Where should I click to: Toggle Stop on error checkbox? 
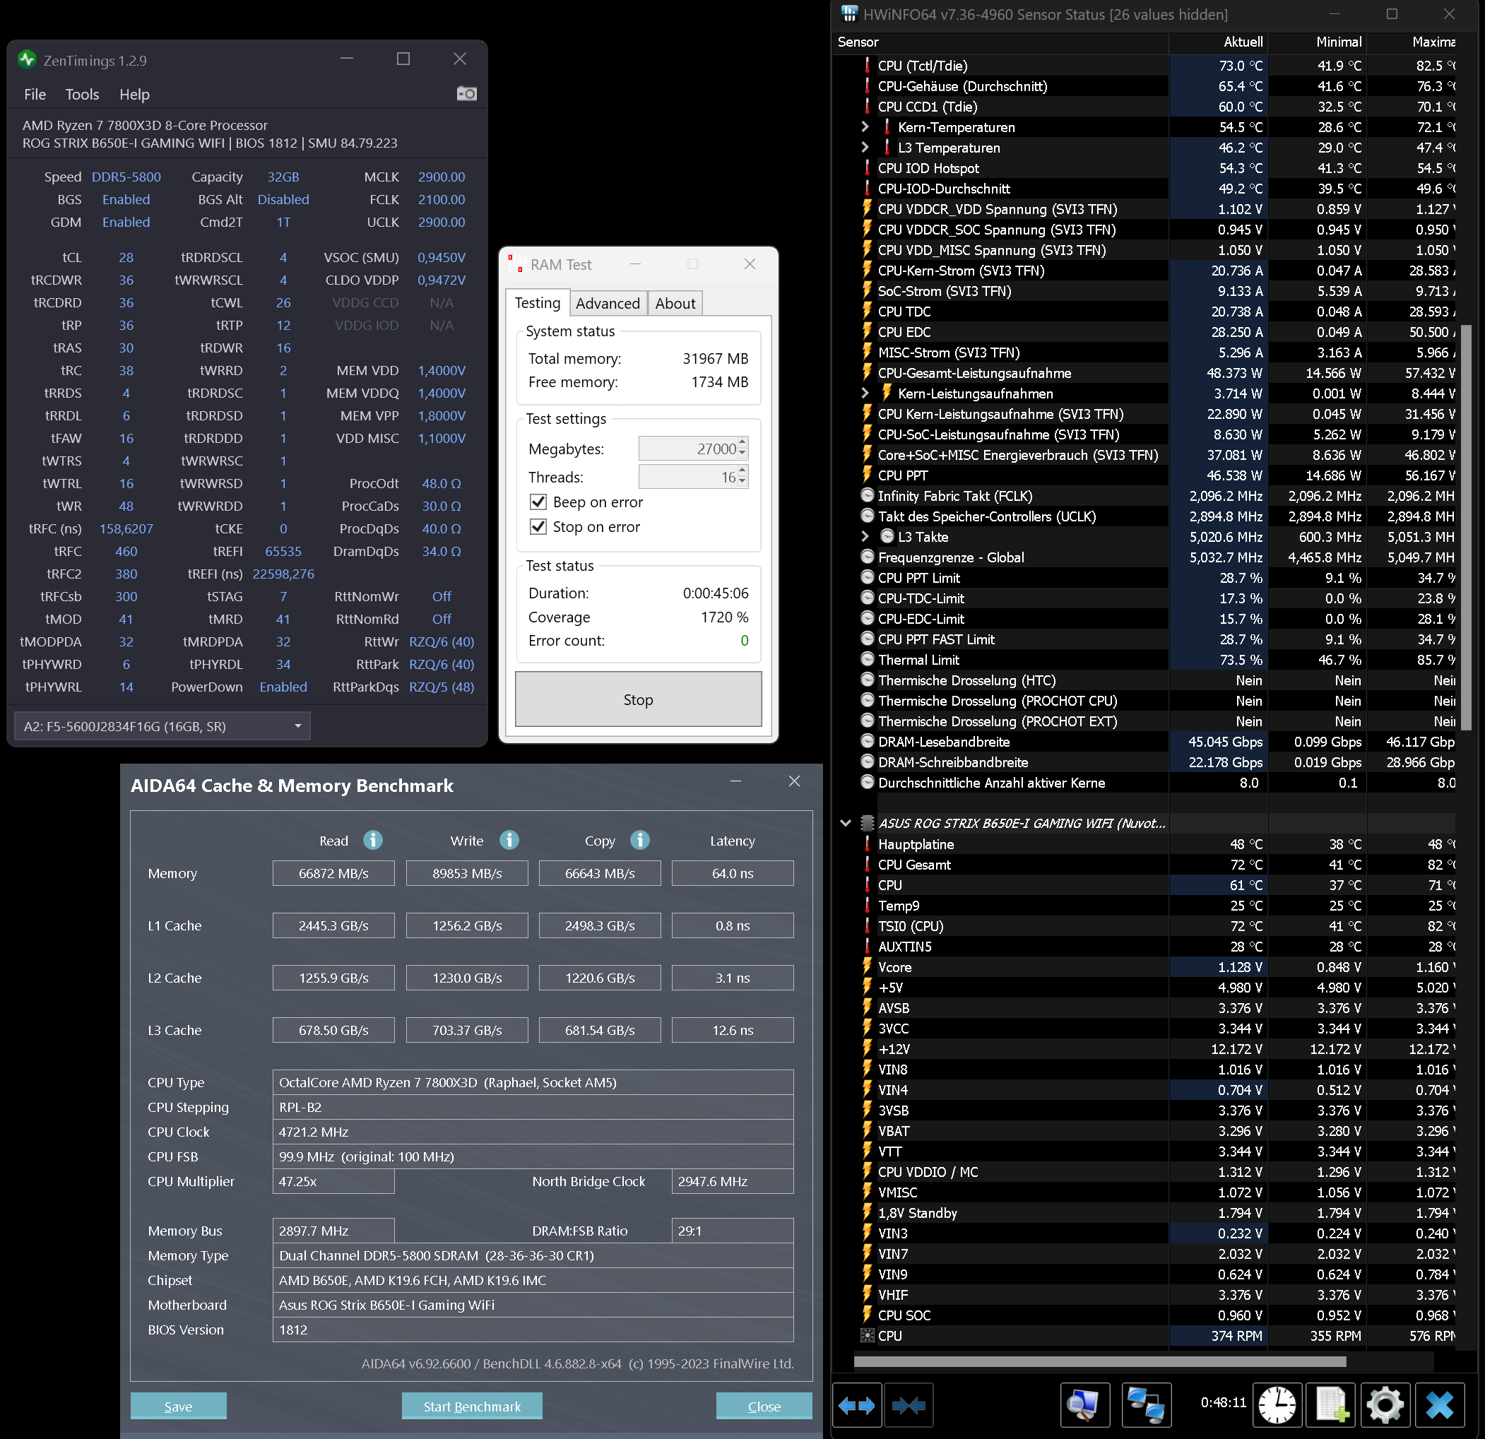point(538,527)
